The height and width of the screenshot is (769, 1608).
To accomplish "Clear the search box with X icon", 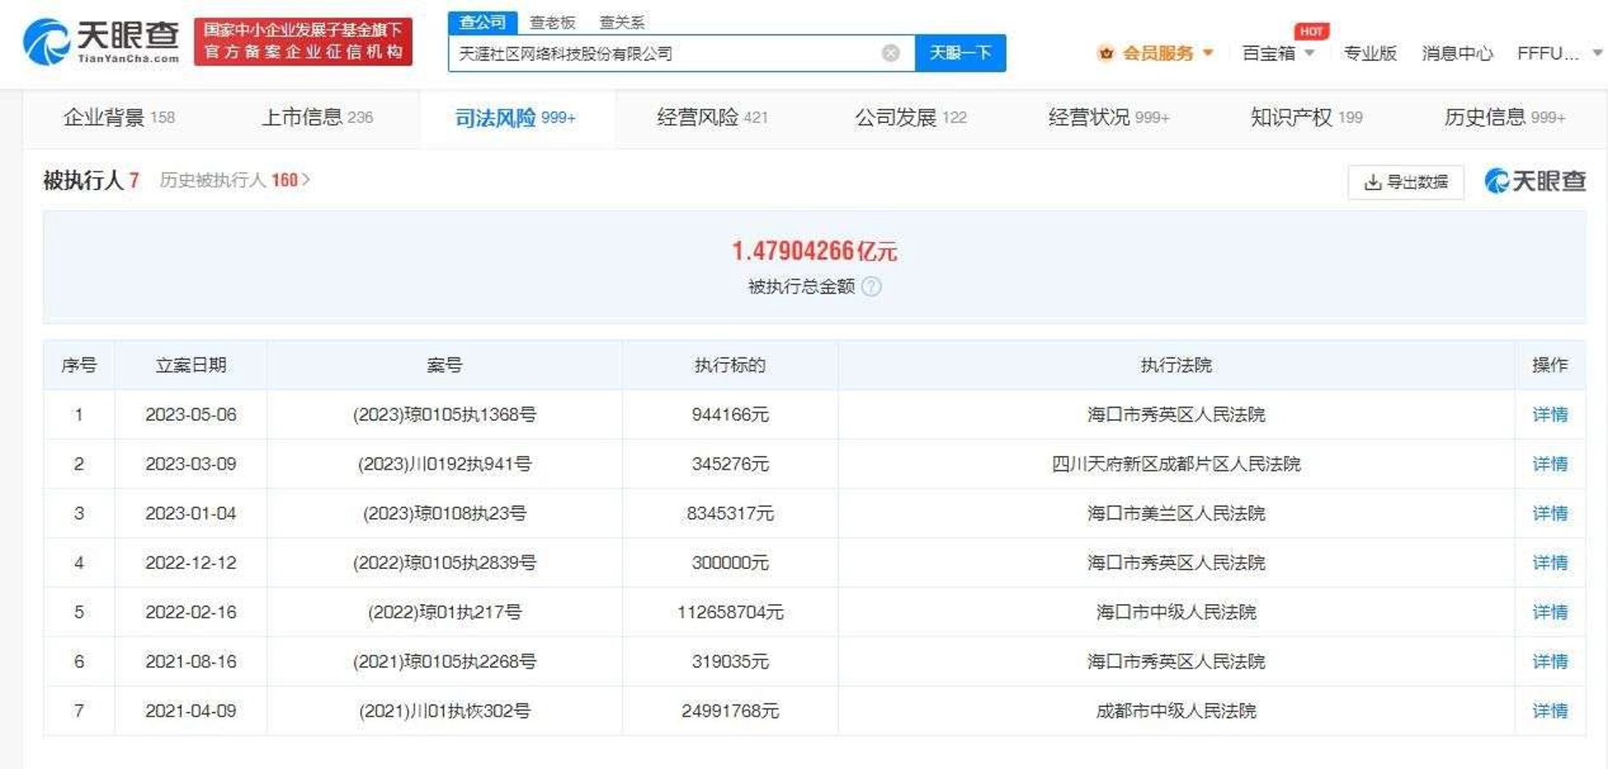I will coord(890,54).
